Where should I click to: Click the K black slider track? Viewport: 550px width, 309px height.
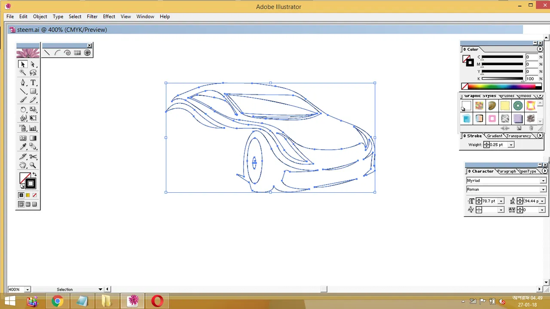tap(502, 79)
